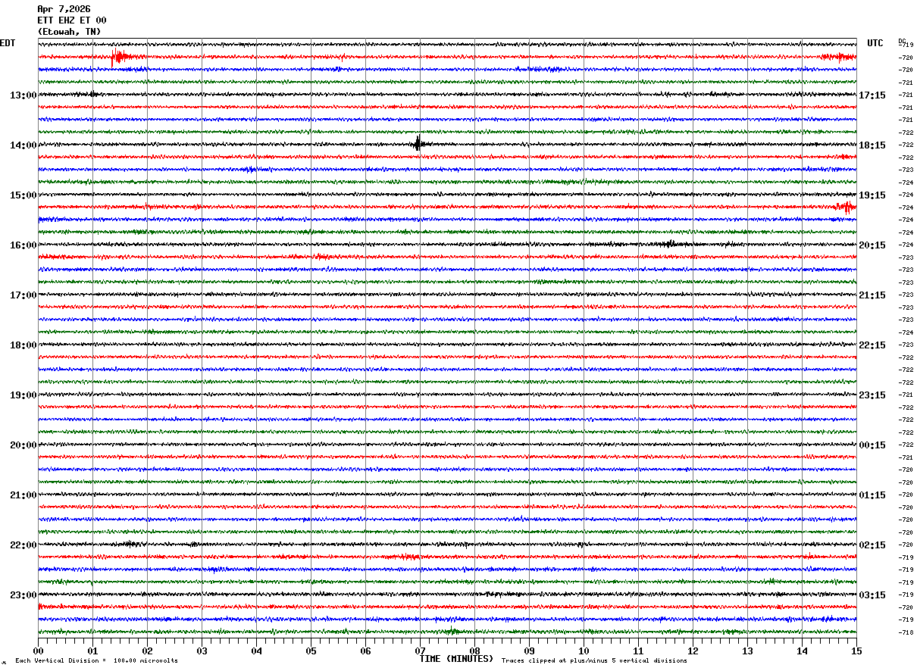Click the 22:15 UTC time label

tap(872, 345)
